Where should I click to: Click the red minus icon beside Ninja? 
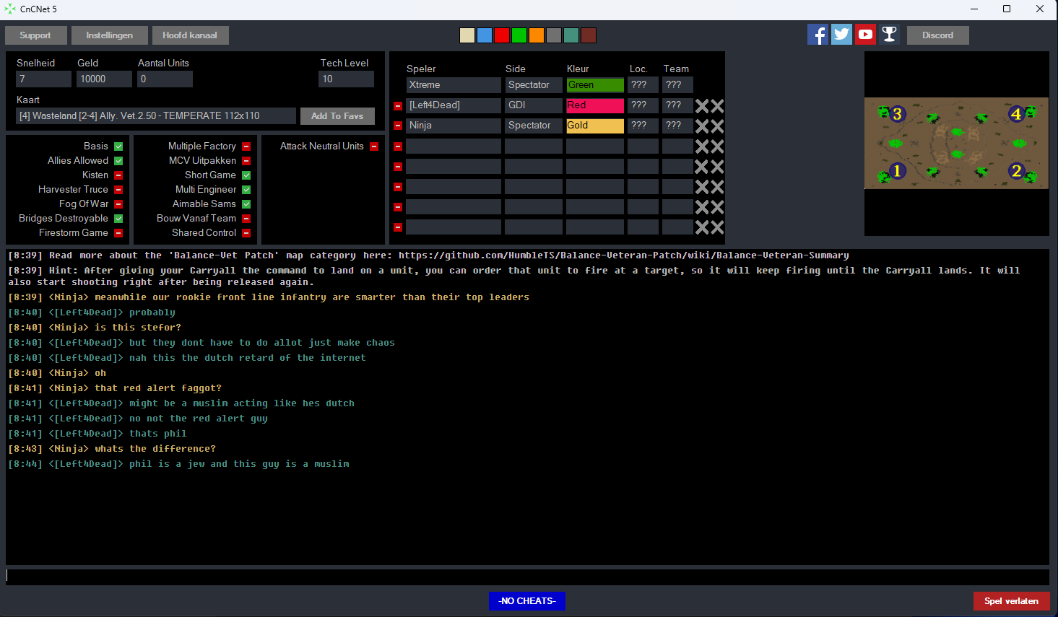pyautogui.click(x=398, y=126)
